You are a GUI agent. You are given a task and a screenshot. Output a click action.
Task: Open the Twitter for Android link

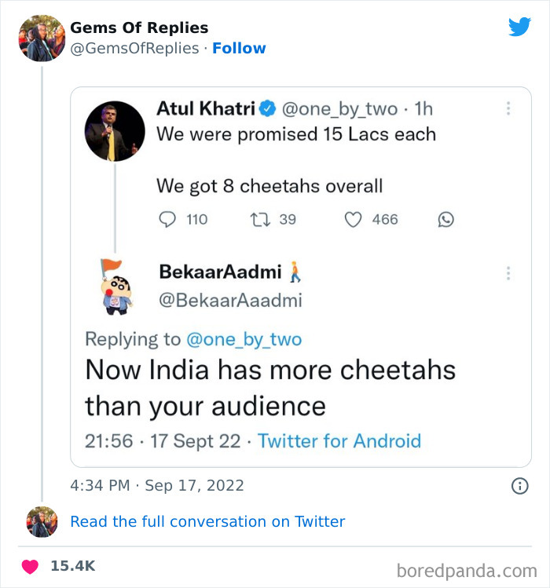point(339,440)
